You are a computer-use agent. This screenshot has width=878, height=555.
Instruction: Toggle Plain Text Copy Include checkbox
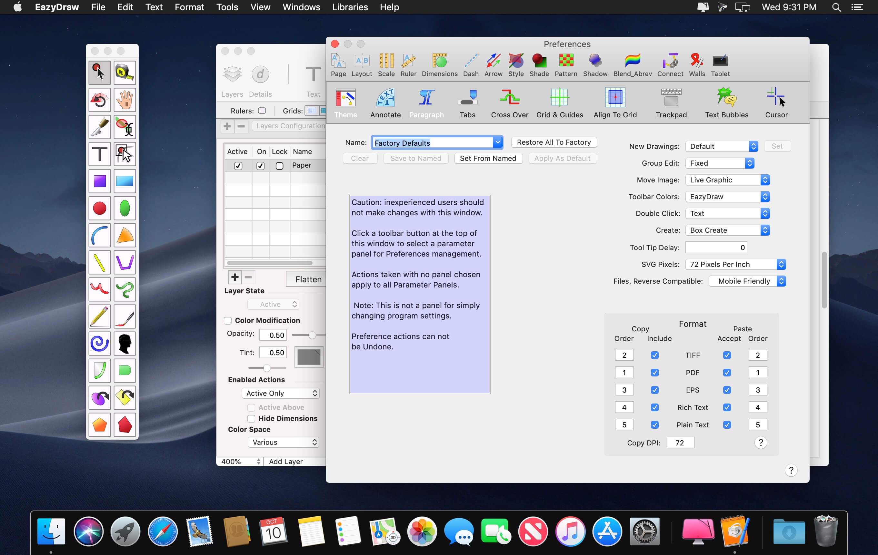click(655, 424)
